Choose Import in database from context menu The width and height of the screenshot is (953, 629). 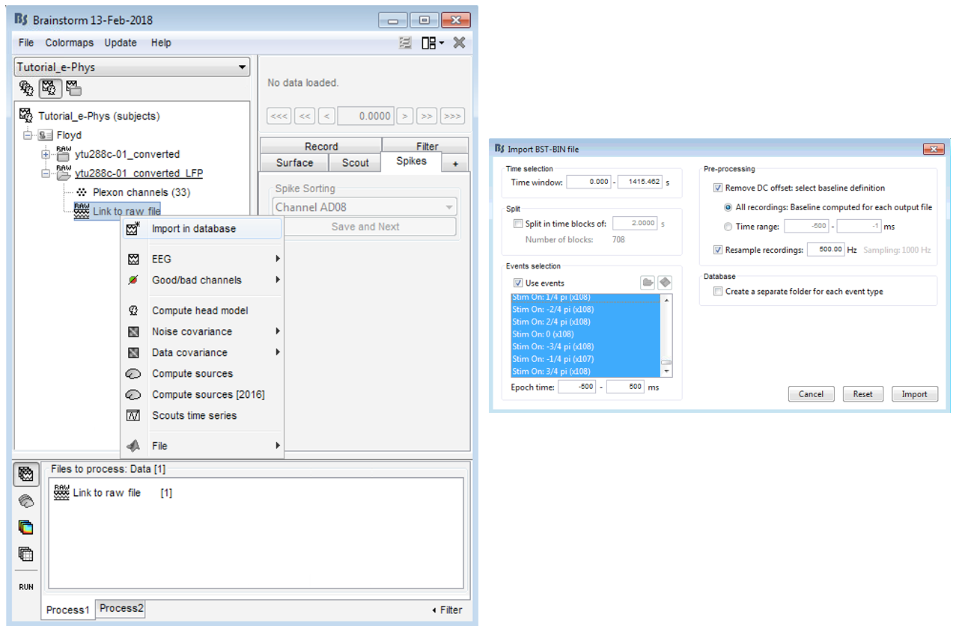pyautogui.click(x=193, y=229)
